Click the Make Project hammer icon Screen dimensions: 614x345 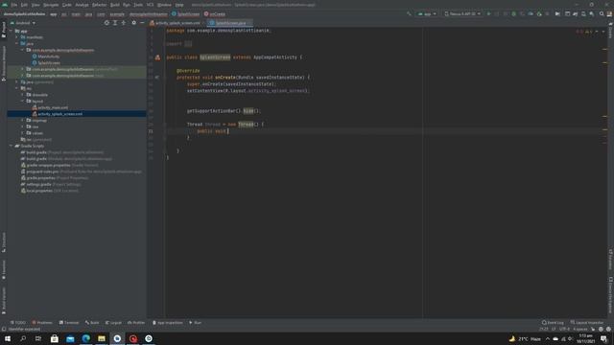[409, 13]
